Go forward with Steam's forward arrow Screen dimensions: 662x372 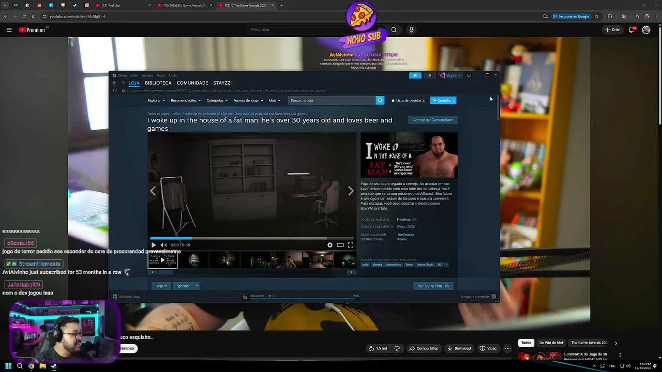tap(123, 83)
